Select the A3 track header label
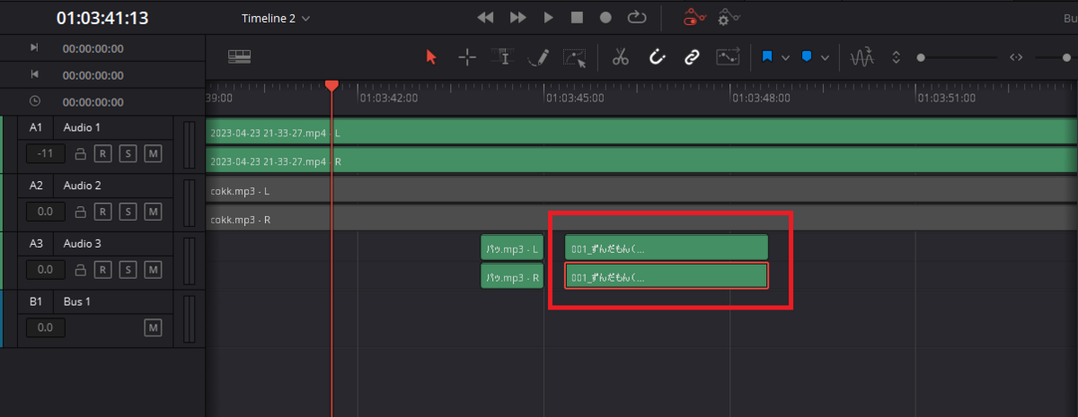Screen dimensions: 1078x417 36,243
